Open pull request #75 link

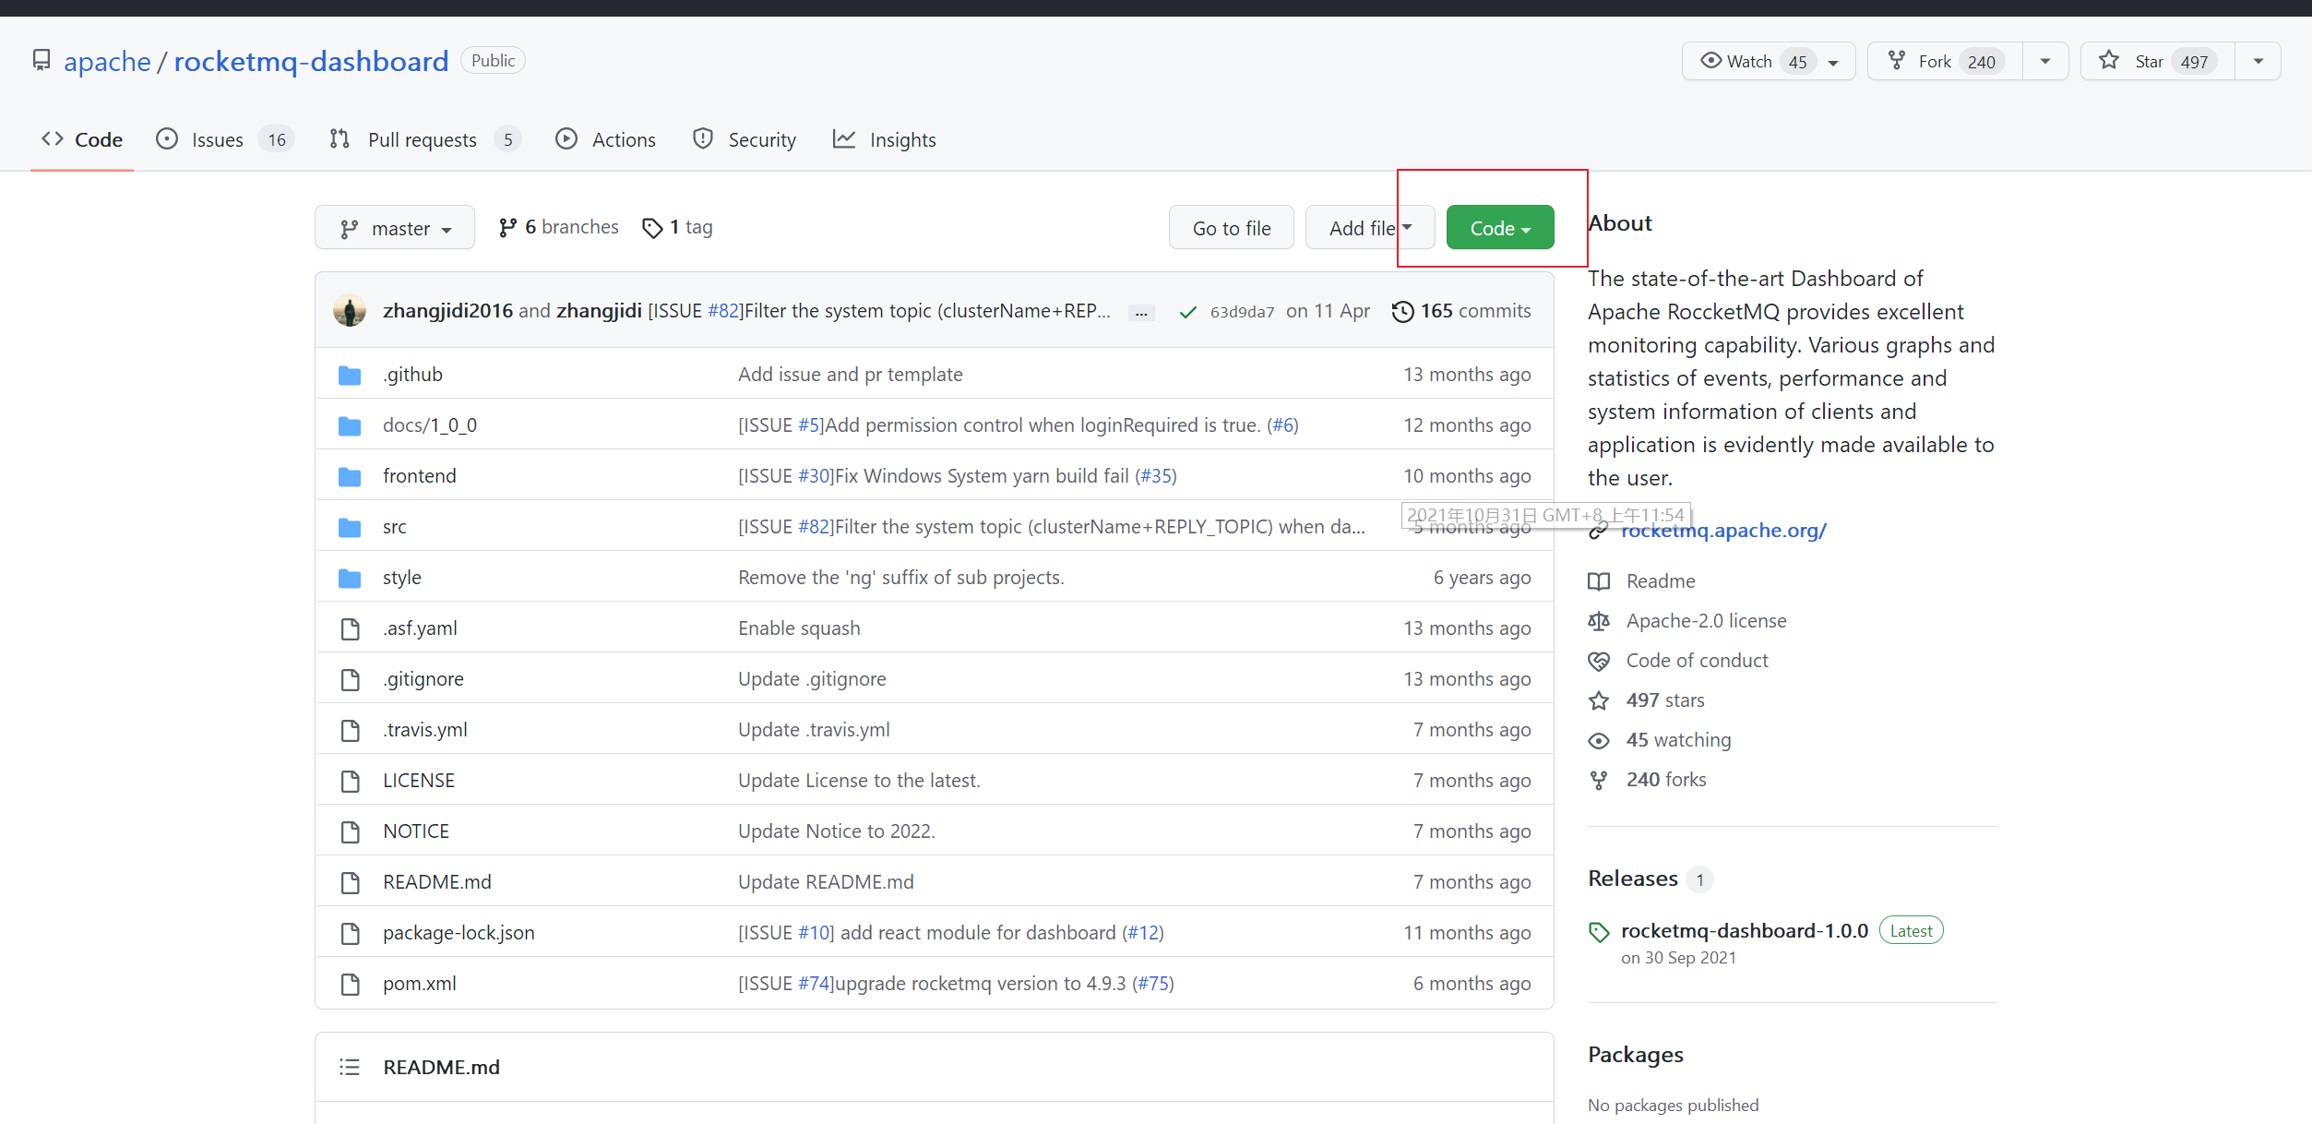pyautogui.click(x=1153, y=984)
